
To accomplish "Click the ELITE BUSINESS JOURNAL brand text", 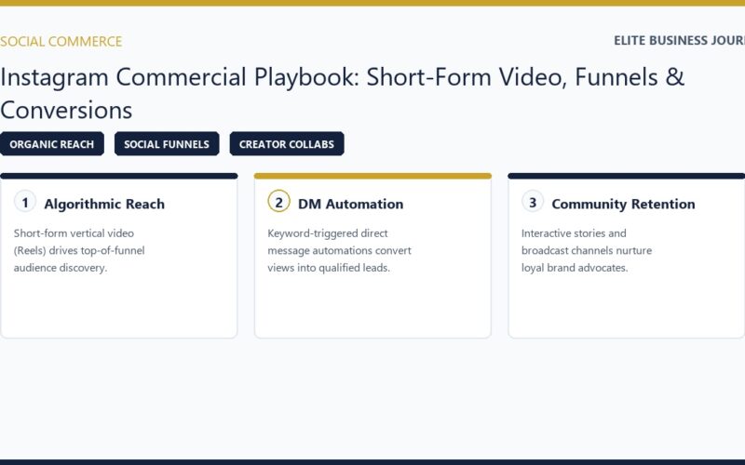I will click(x=680, y=41).
